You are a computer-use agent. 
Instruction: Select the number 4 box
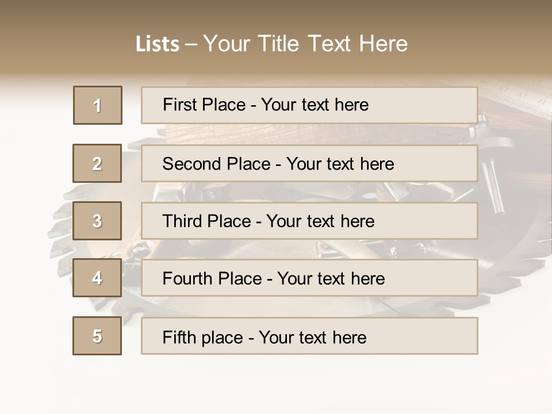tap(97, 278)
